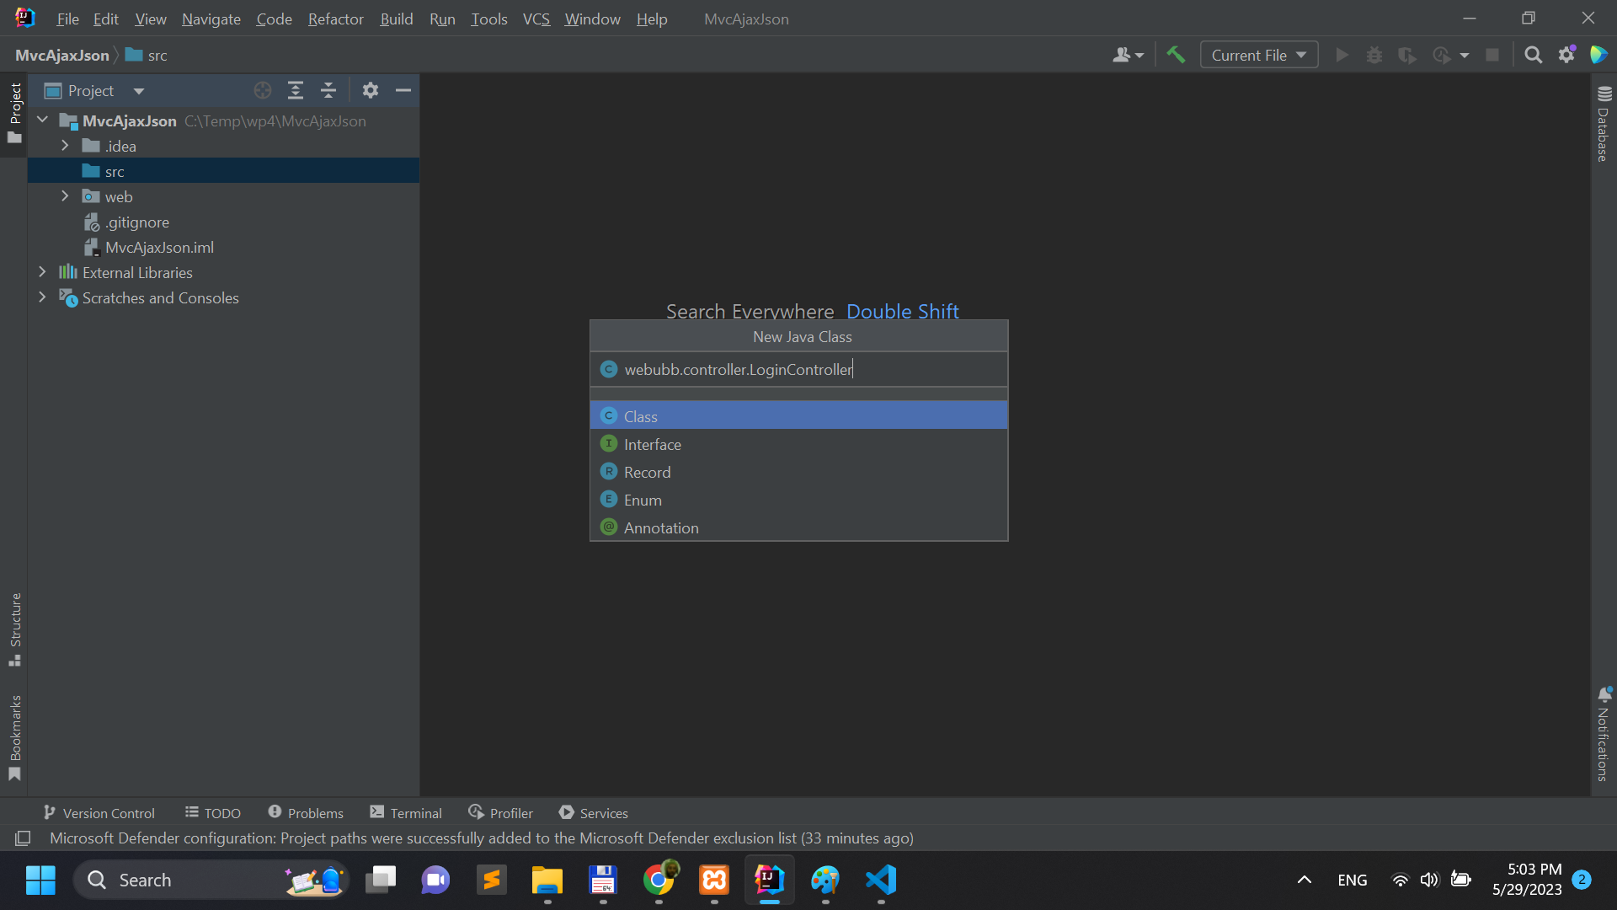The width and height of the screenshot is (1617, 910).
Task: Expand the web folder
Action: [65, 196]
